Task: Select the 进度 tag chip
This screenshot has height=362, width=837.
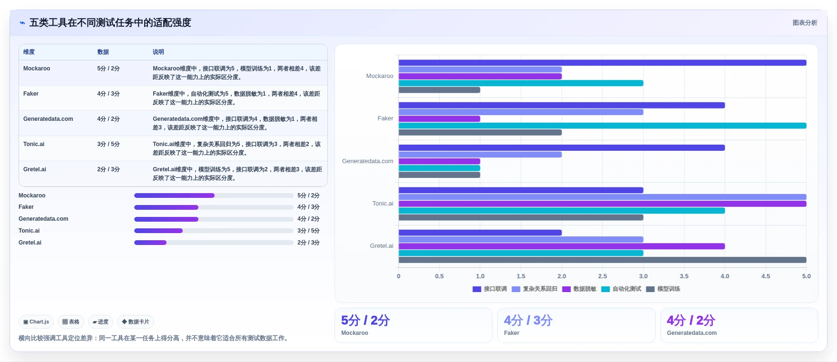Action: click(100, 322)
